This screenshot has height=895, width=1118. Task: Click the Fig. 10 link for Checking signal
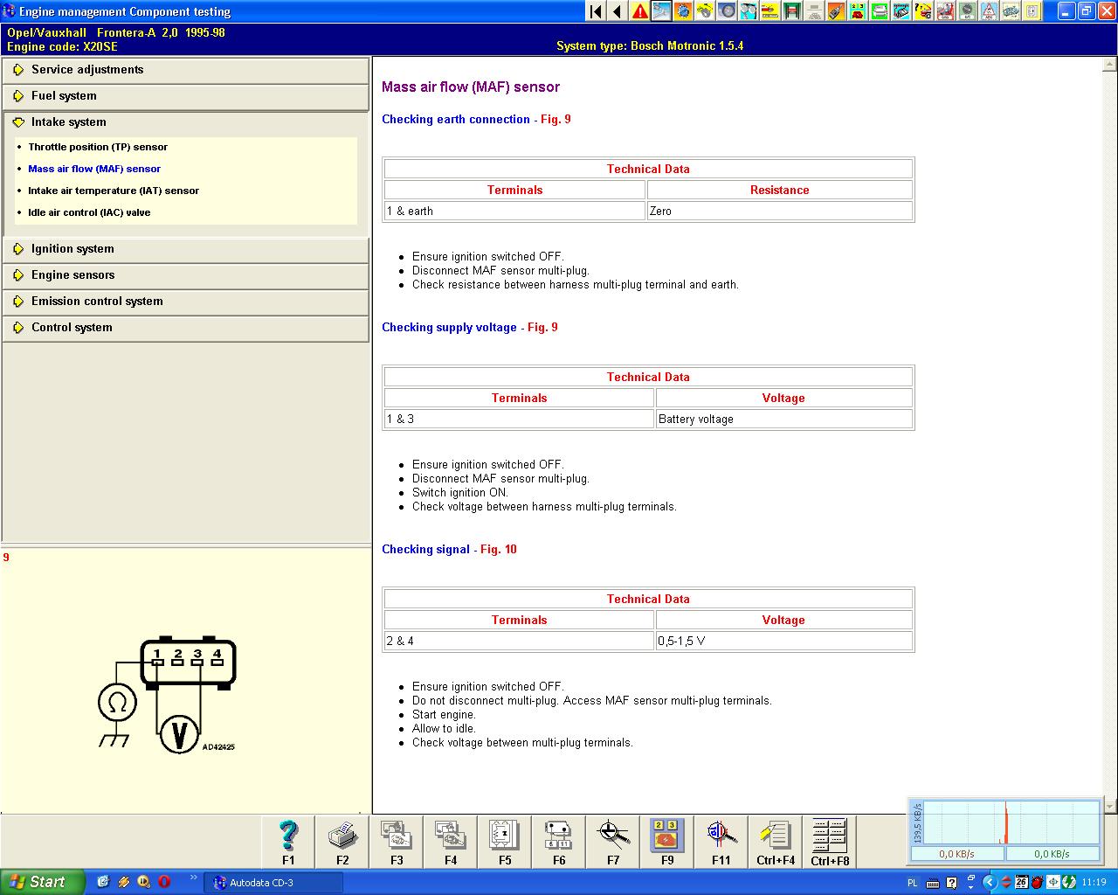498,550
